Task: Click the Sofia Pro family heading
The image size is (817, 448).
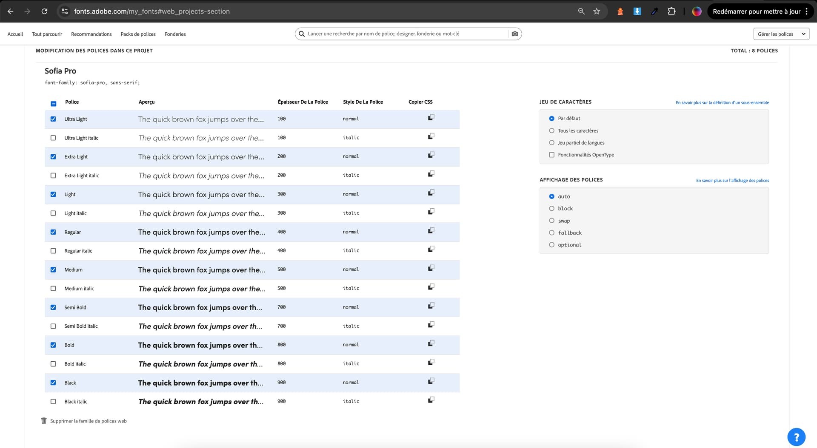Action: pyautogui.click(x=60, y=71)
